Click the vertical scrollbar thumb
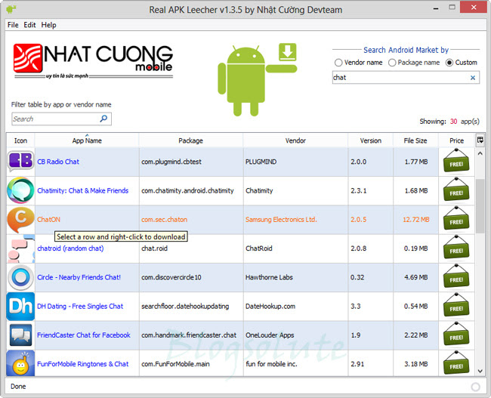Screen dimensions: 491x398 480,206
